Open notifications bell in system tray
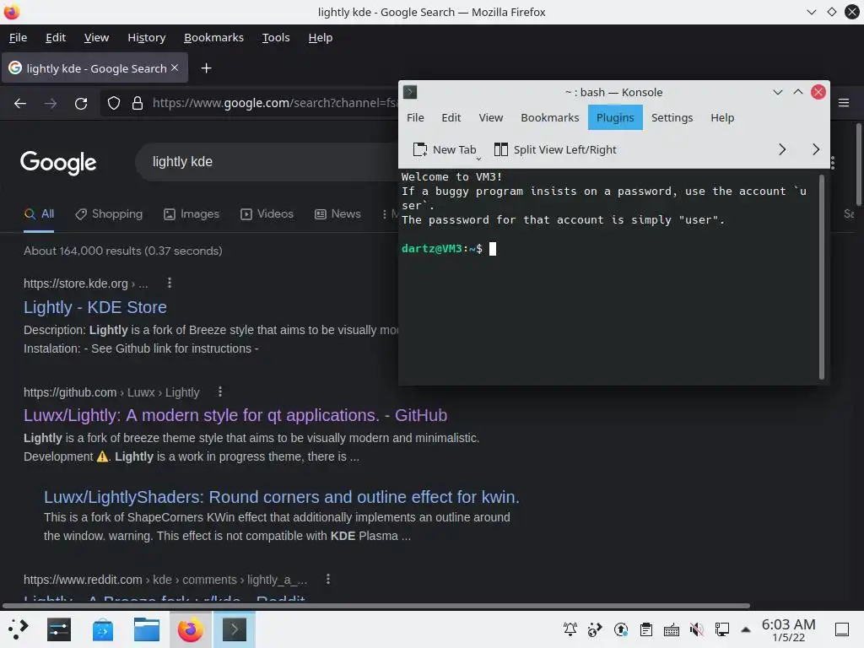 coord(570,629)
